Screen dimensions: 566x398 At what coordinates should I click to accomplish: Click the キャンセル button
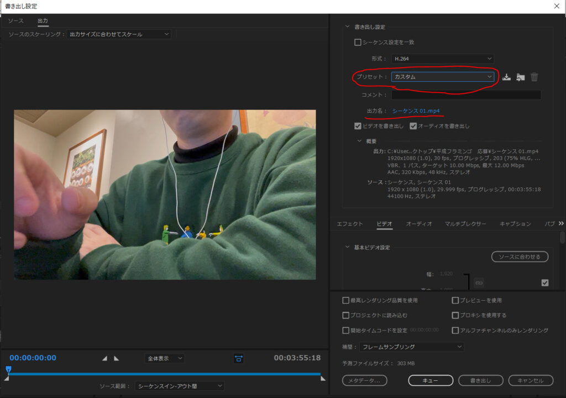531,380
